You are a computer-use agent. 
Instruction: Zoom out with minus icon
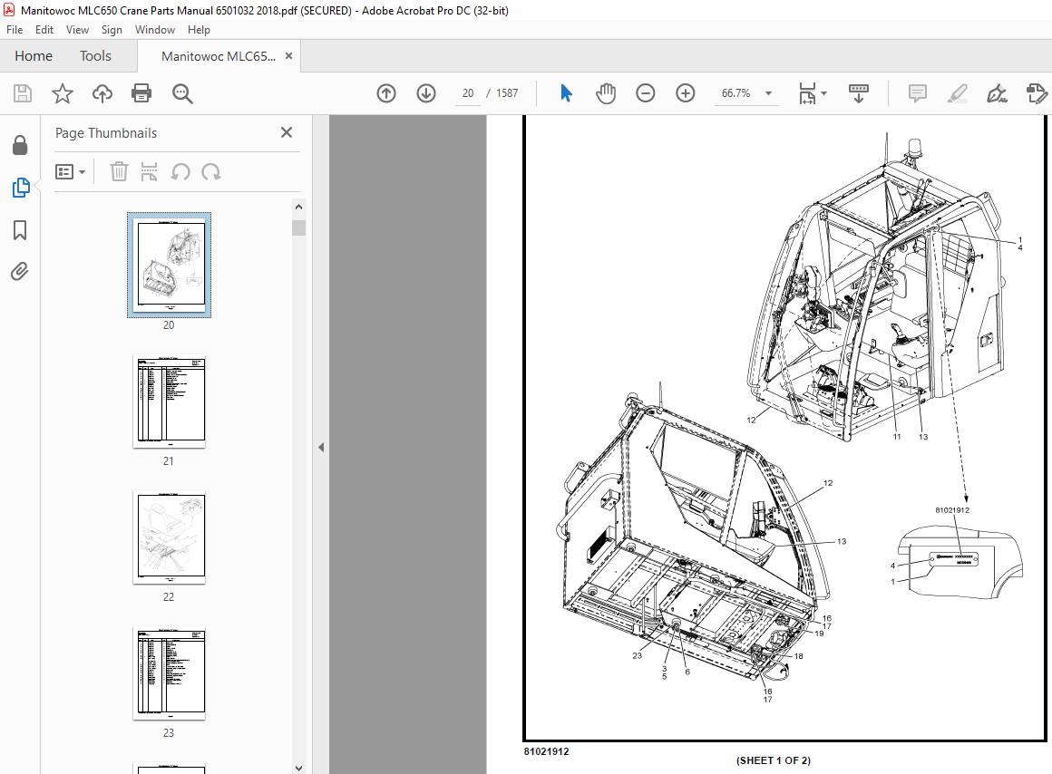646,93
